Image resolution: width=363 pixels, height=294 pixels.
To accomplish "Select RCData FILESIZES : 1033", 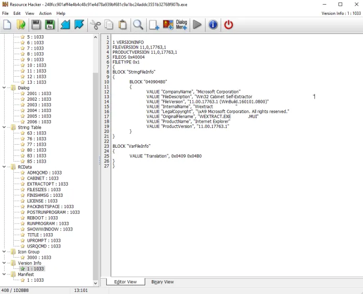I will [x=44, y=190].
